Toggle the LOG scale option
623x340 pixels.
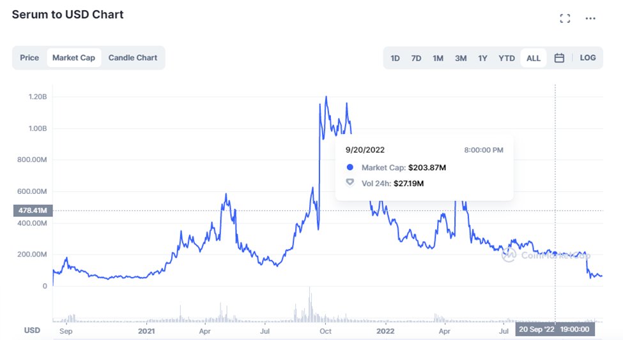pos(588,57)
